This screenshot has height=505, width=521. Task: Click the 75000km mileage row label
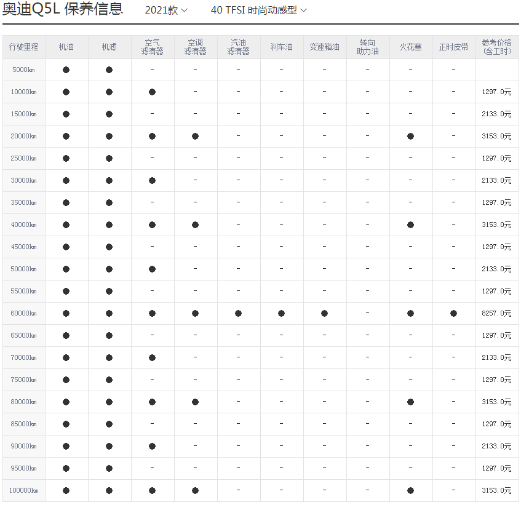click(x=23, y=380)
